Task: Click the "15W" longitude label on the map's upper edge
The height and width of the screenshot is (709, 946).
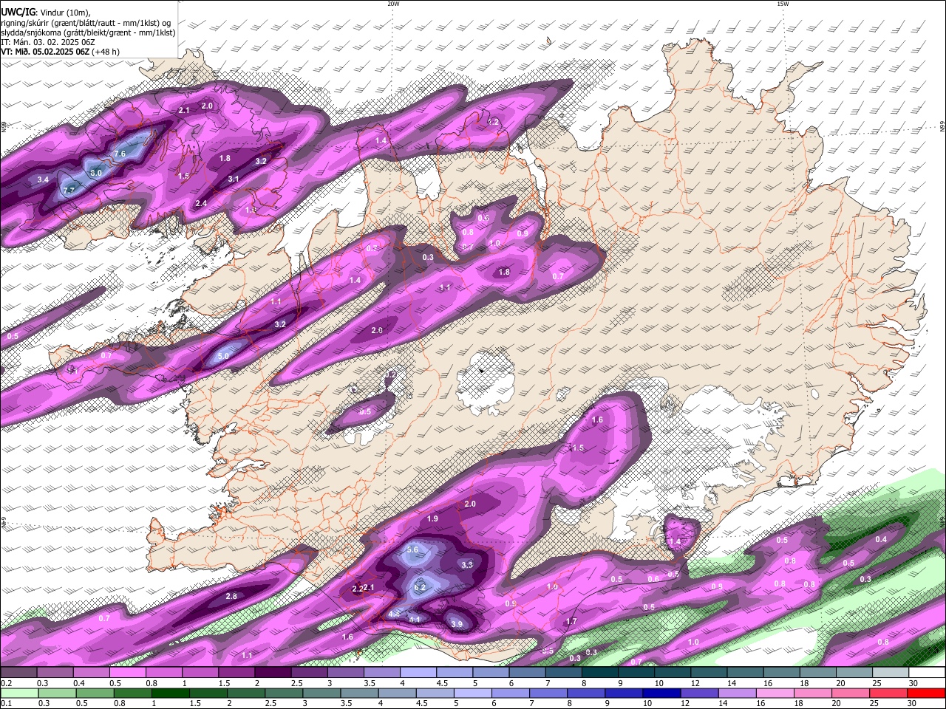Action: coord(783,4)
